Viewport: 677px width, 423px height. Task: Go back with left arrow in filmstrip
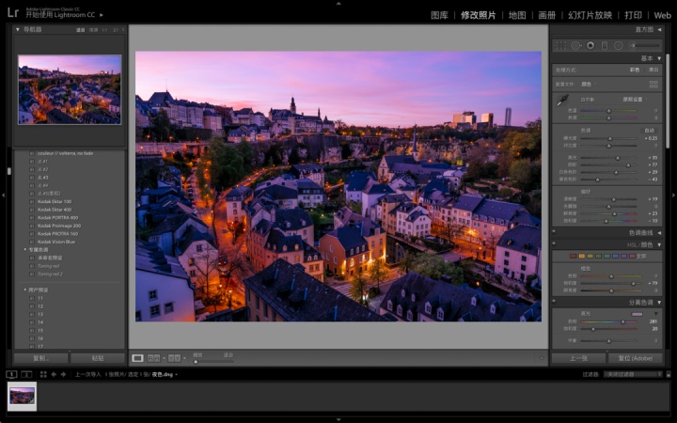54,374
